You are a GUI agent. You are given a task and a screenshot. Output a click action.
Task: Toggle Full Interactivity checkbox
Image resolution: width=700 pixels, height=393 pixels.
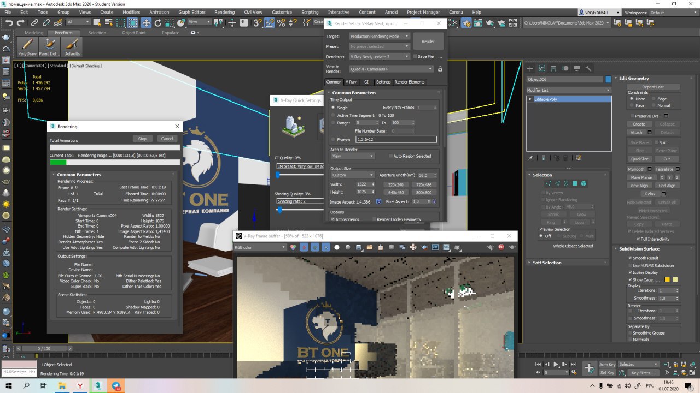pyautogui.click(x=638, y=239)
